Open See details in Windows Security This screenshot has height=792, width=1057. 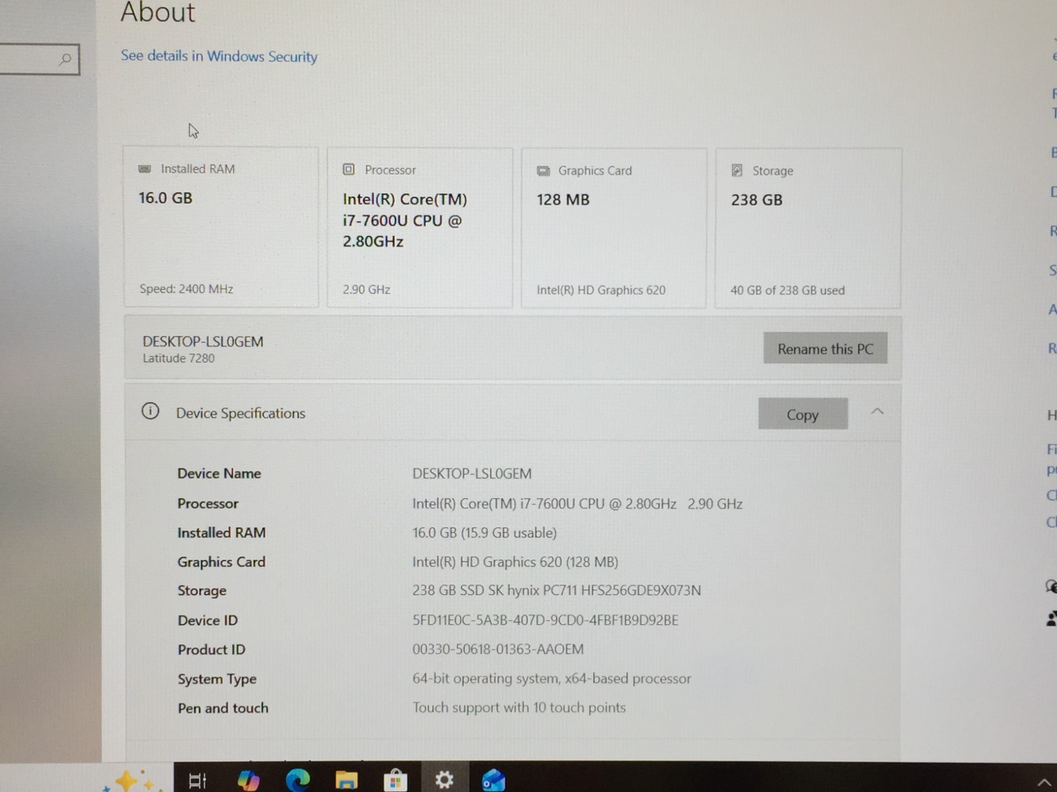[x=219, y=56]
